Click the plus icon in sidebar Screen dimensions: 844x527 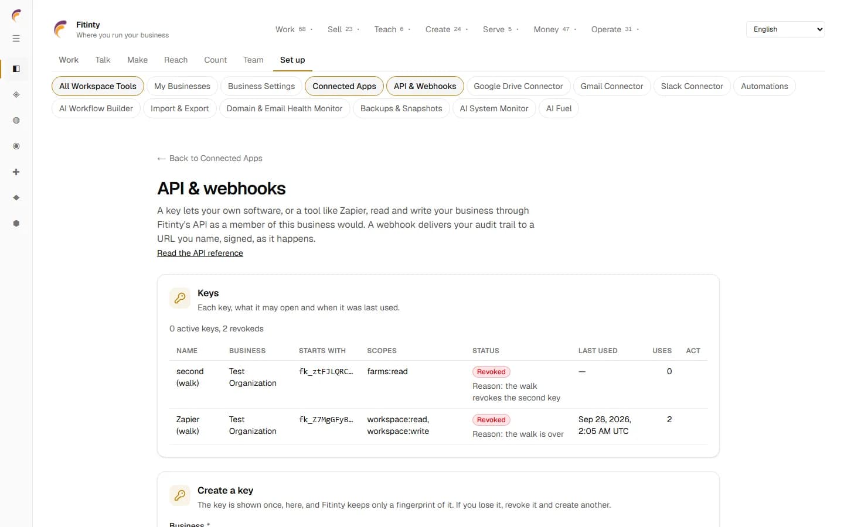[16, 172]
